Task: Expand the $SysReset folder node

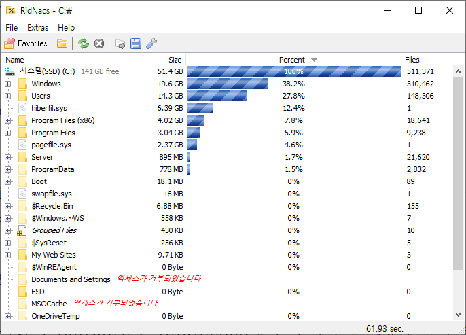Action: 7,243
